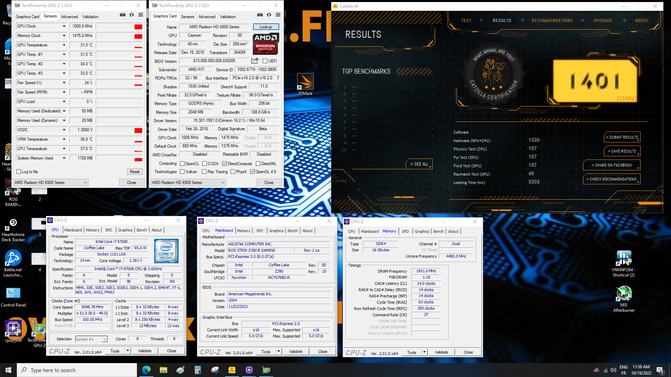The image size is (671, 377).
Task: Switch to the Advanced tab in the GPU-Z Sensors window
Action: pyautogui.click(x=70, y=17)
